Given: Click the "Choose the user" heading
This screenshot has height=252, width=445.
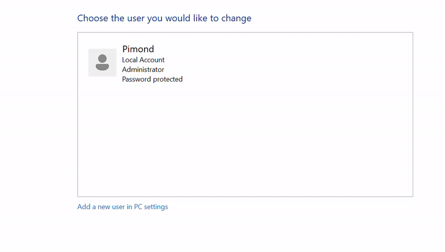Looking at the screenshot, I should [x=164, y=18].
